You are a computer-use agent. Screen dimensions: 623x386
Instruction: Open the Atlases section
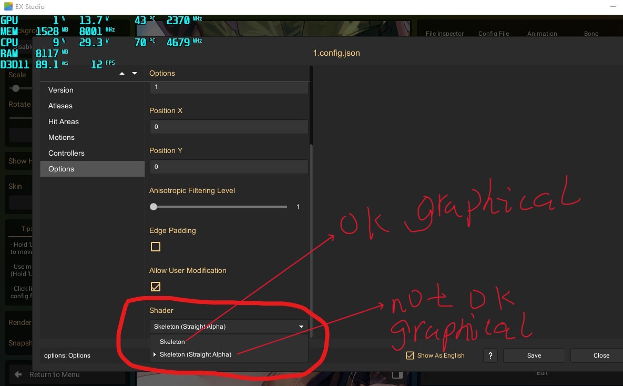[x=92, y=106]
